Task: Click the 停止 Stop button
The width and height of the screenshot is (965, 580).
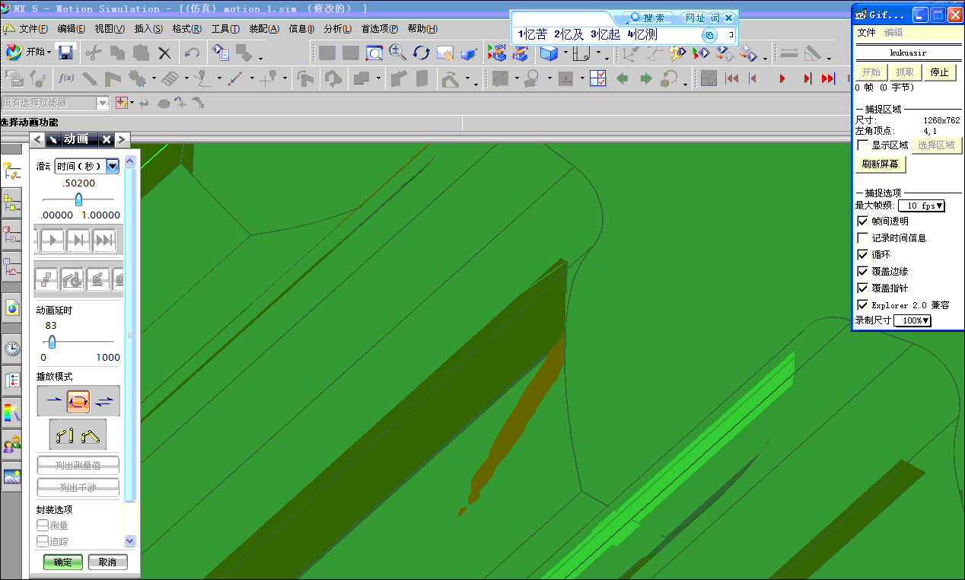Action: (940, 72)
